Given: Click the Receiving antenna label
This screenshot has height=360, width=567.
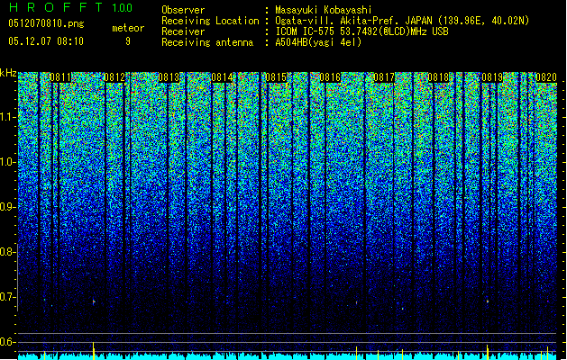Looking at the screenshot, I should click(x=207, y=42).
